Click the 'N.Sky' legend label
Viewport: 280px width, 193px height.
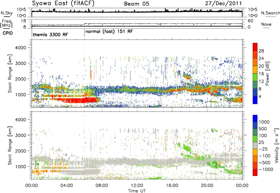(x=7, y=13)
